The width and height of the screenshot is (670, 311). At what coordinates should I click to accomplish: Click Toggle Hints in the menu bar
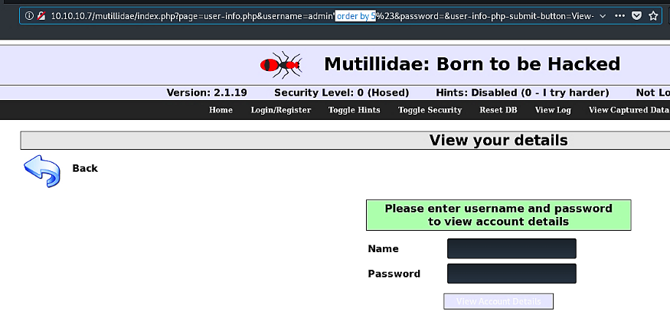pyautogui.click(x=355, y=110)
